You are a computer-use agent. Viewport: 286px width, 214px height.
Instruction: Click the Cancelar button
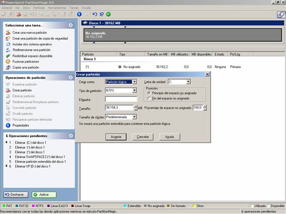click(142, 137)
